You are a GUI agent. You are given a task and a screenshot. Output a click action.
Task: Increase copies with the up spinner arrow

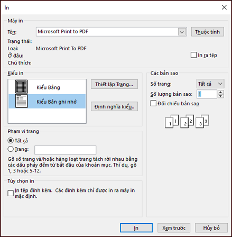point(220,92)
